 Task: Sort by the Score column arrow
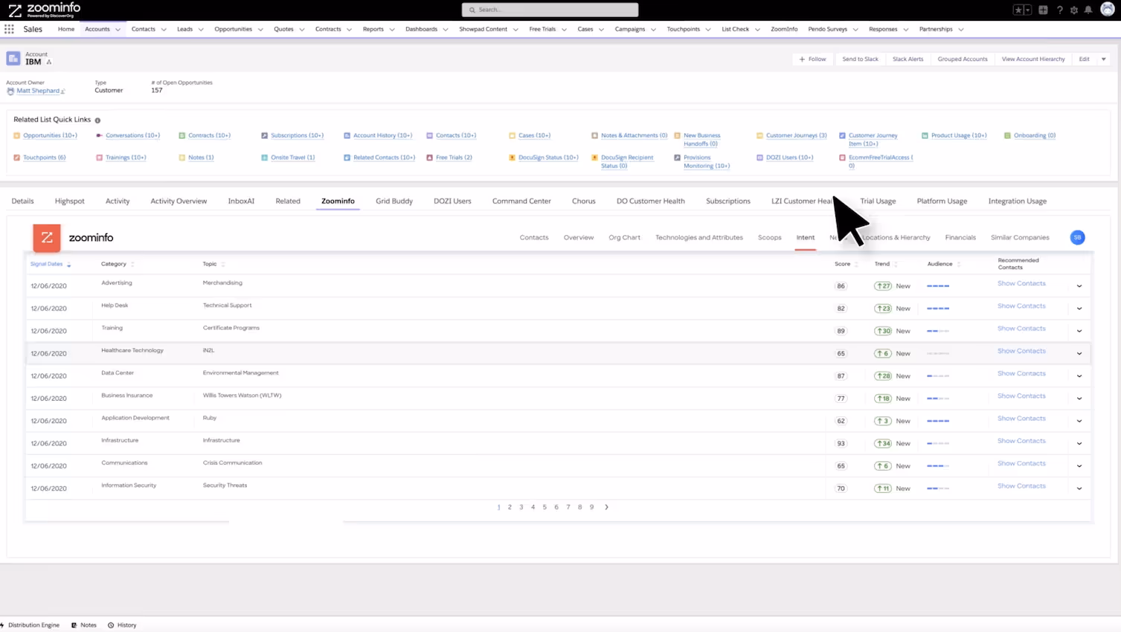pyautogui.click(x=856, y=264)
